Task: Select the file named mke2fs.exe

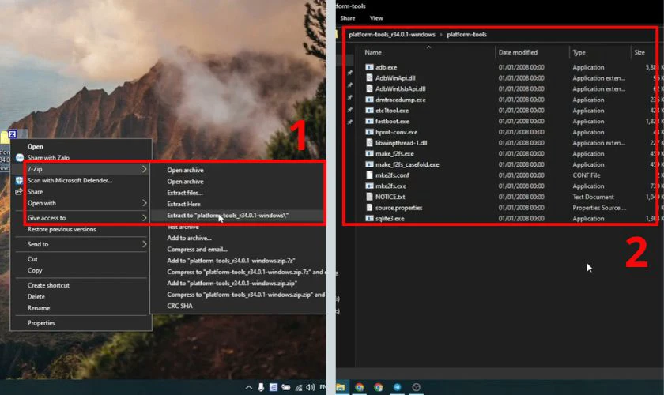Action: click(390, 186)
